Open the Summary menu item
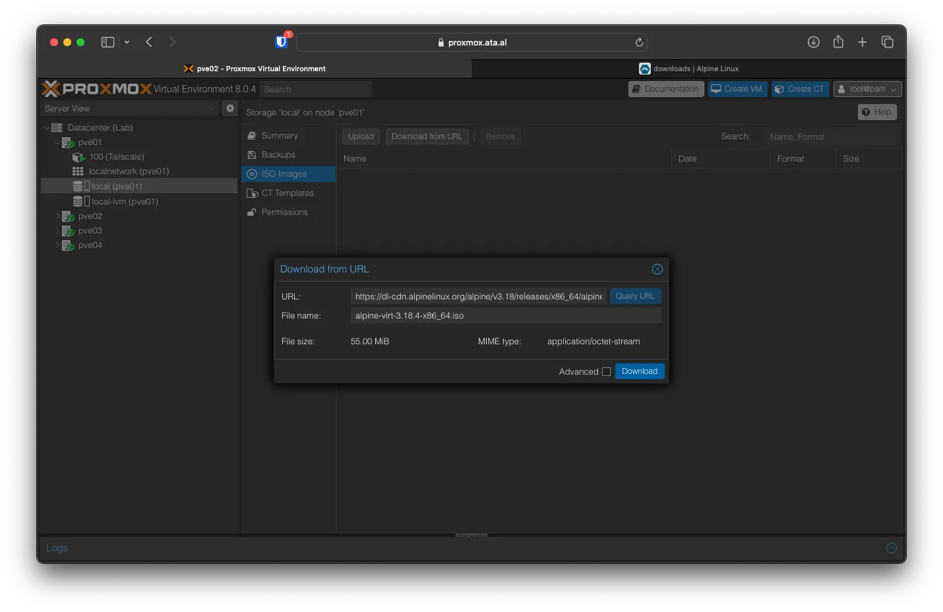The image size is (943, 612). pyautogui.click(x=288, y=136)
